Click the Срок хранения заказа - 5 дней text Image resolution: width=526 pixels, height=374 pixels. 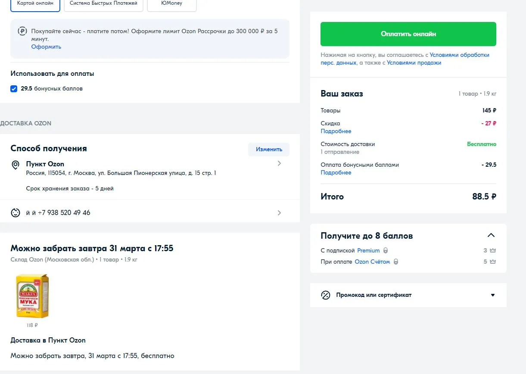pos(70,189)
